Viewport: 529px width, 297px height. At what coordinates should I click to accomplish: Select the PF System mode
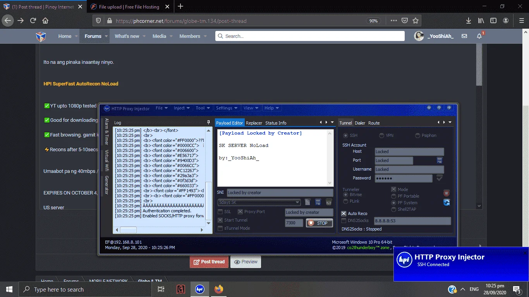tap(393, 203)
